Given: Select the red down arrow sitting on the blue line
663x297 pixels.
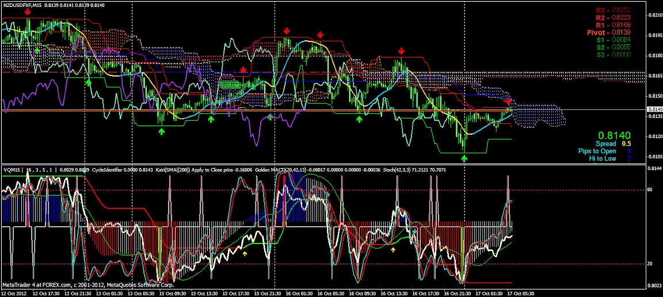Looking at the screenshot, I should [x=243, y=70].
